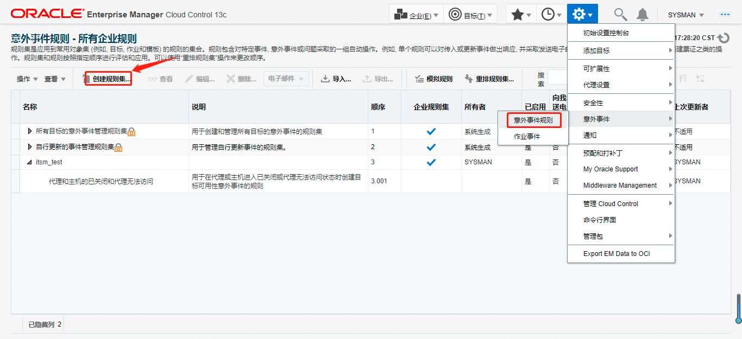Open the 安全性 submenu
Viewport: 742px width, 339px height.
[621, 103]
